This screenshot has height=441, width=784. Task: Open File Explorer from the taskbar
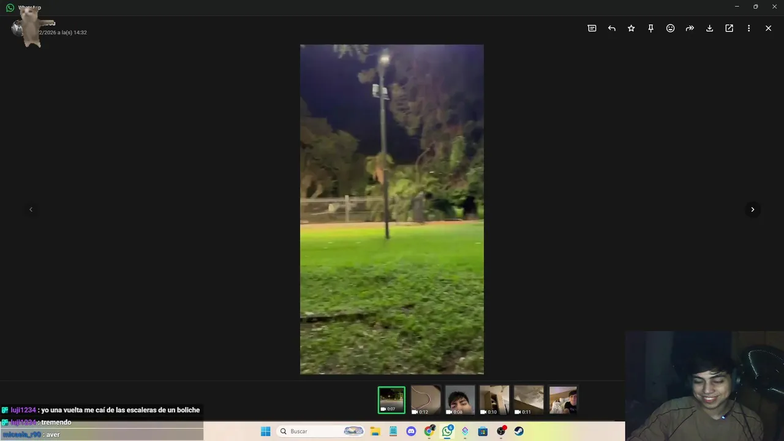[375, 431]
